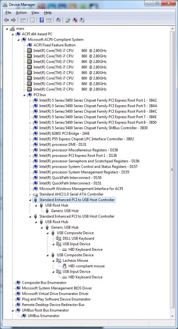This screenshot has width=178, height=329.
Task: Click the Help toolbar icon
Action: pos(41,20)
